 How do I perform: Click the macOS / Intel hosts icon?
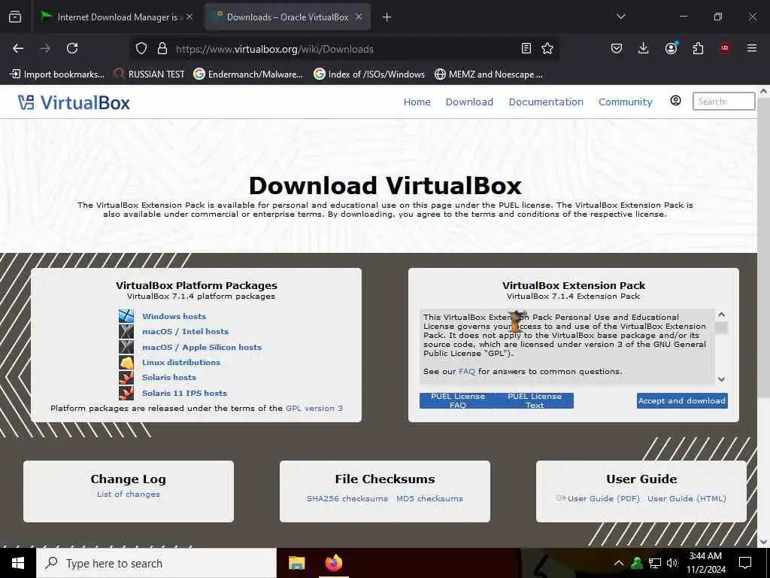click(126, 331)
